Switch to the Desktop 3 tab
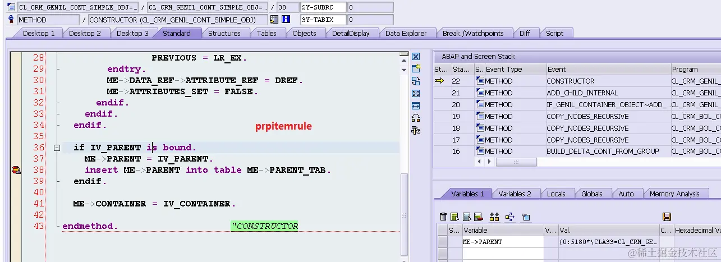 (x=132, y=33)
